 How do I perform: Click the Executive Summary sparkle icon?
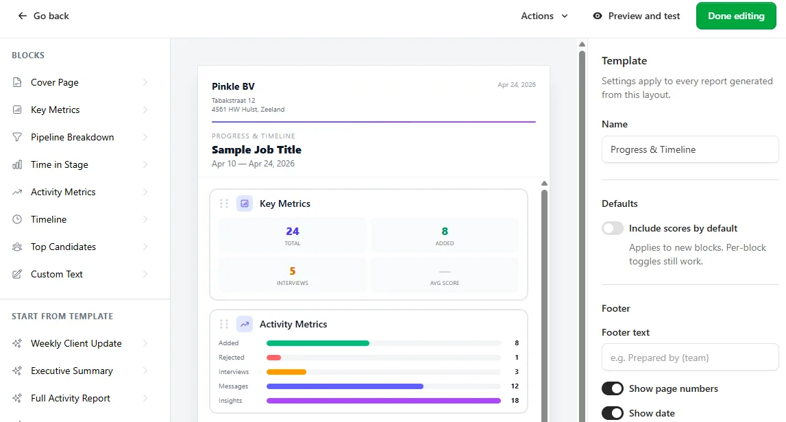click(x=17, y=371)
